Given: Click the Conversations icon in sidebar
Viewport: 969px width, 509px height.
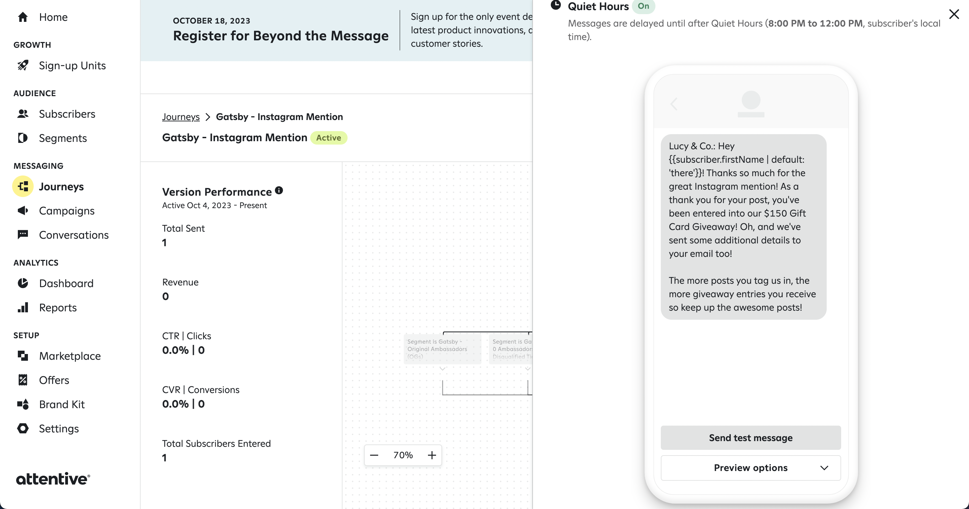Looking at the screenshot, I should pos(23,235).
